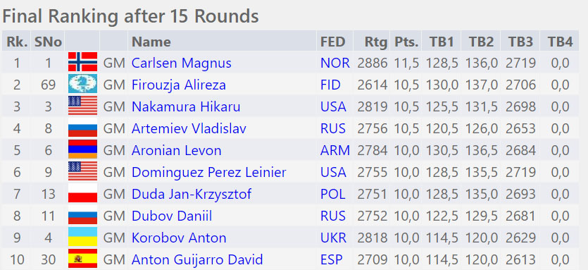Screen dimensions: 588x270
Task: Click the Russian flag in Dubov's row
Action: pos(82,215)
